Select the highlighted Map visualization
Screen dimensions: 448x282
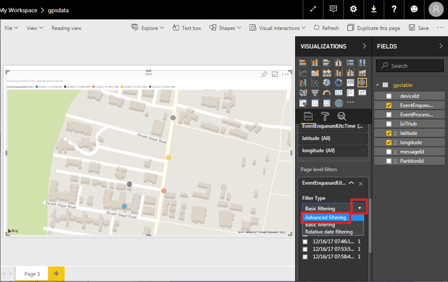coord(363,83)
